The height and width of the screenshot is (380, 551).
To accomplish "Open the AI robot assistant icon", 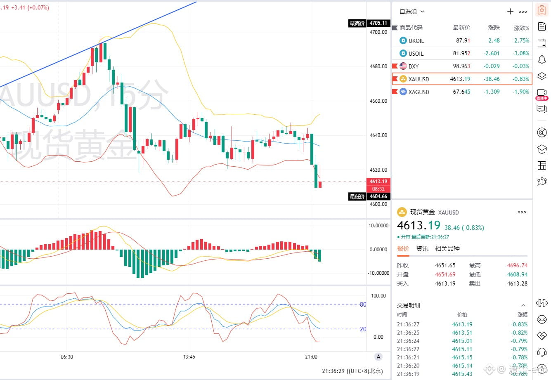I will 542,319.
